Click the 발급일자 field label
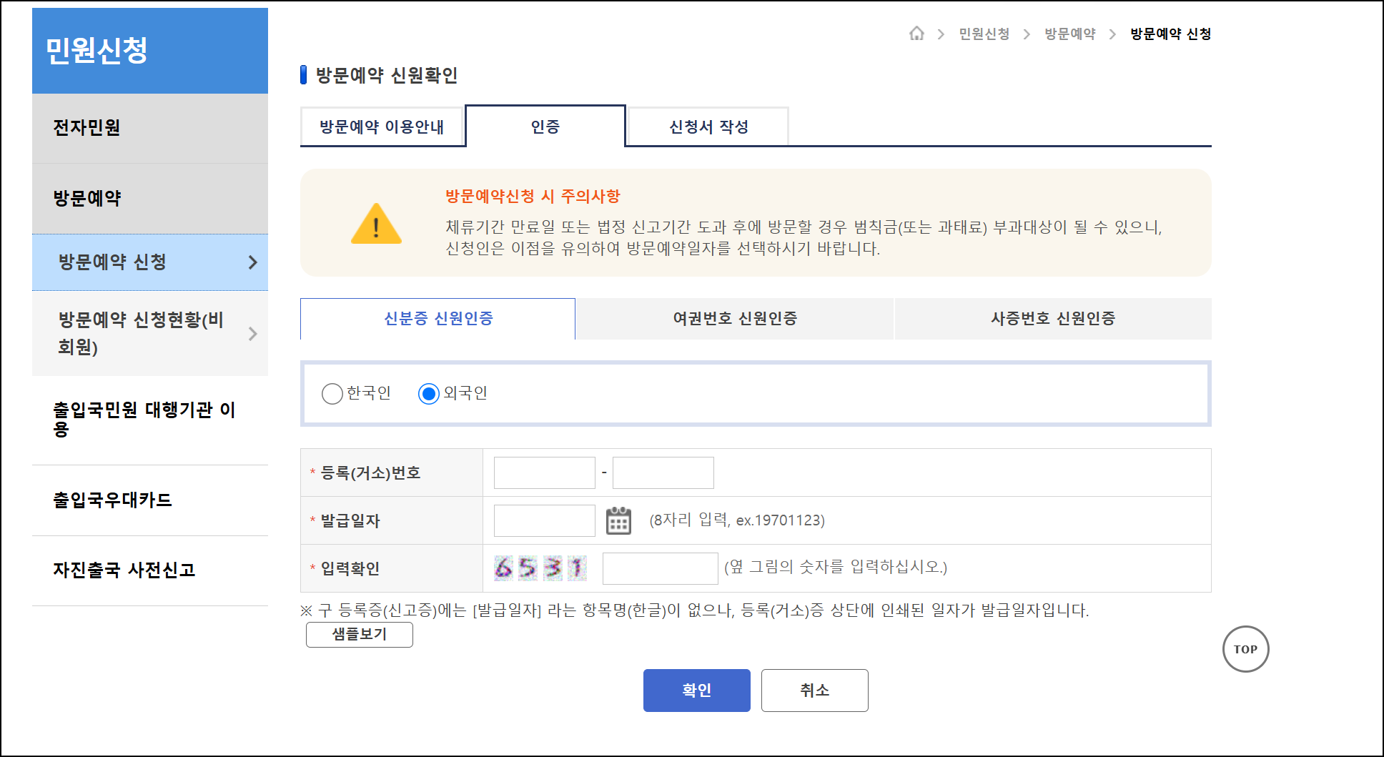The height and width of the screenshot is (757, 1384). (350, 520)
